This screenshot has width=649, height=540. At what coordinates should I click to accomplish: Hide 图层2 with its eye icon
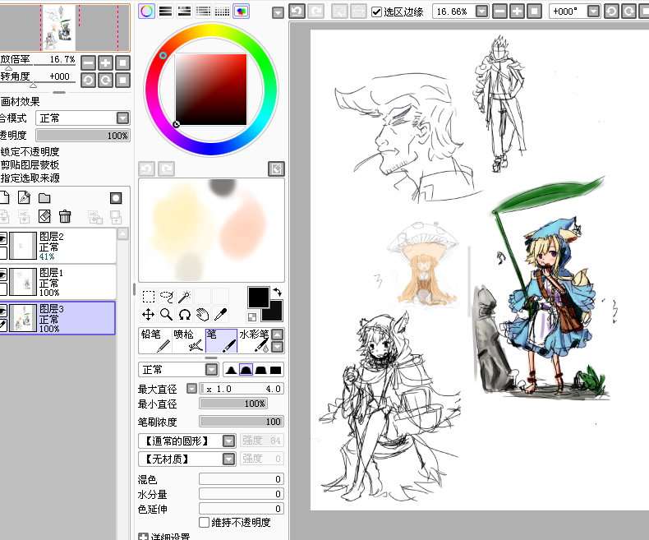[3, 238]
